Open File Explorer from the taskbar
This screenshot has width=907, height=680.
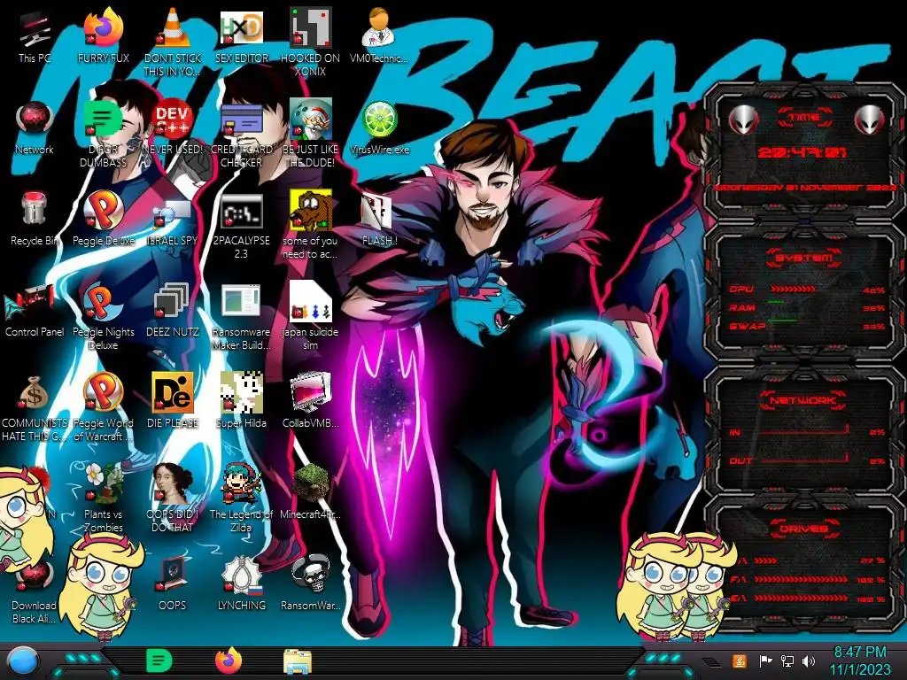(x=298, y=661)
